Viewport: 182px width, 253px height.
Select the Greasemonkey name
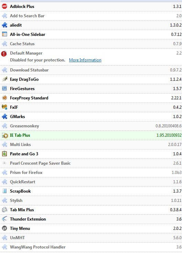24,126
